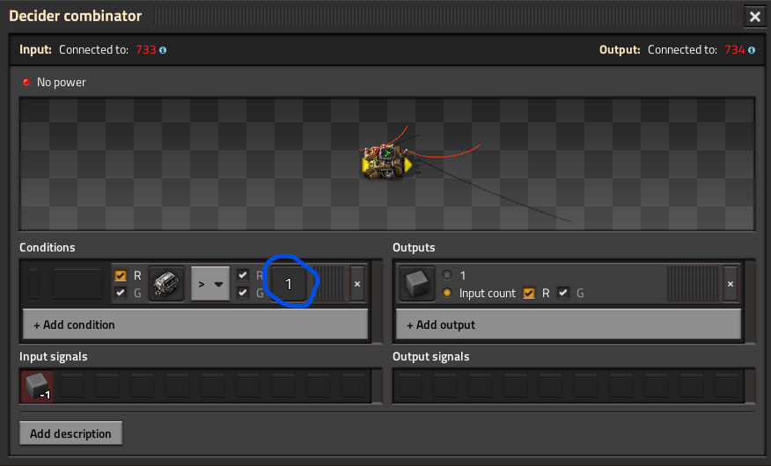771x466 pixels.
Task: Click the engine signal icon in the condition
Action: 166,284
